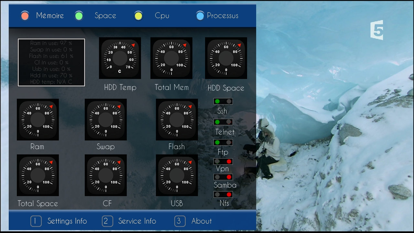The image size is (414, 233).
Task: Select the CF gauge
Action: coord(106,175)
